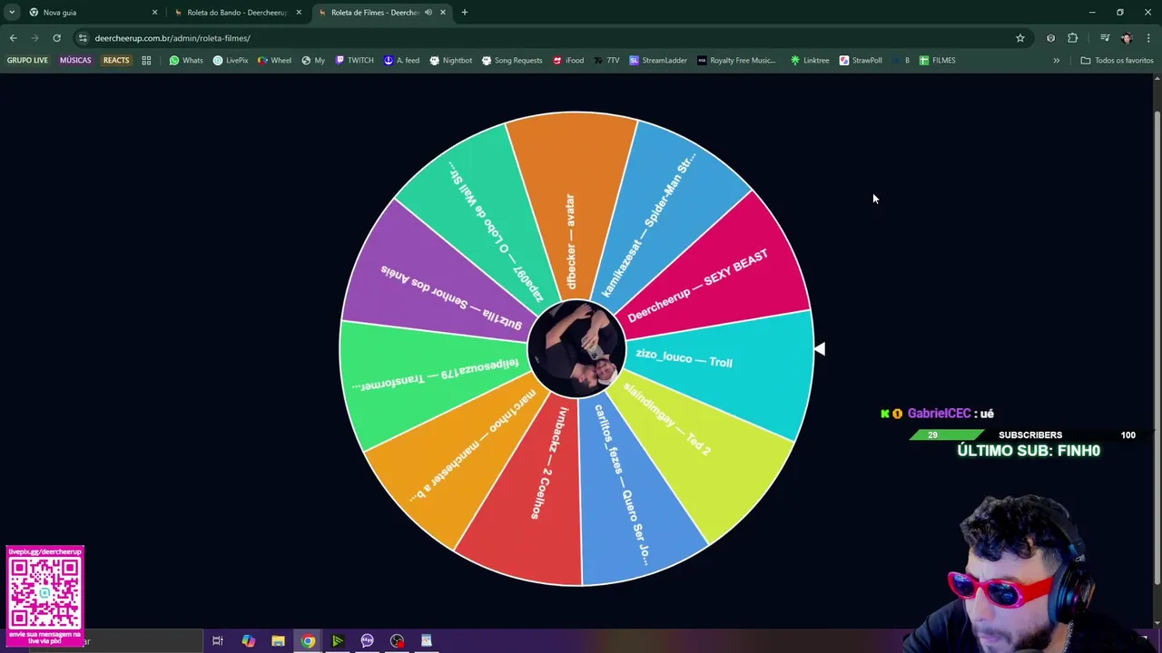Close the Roleta do Bando tab
The width and height of the screenshot is (1162, 653).
299,13
